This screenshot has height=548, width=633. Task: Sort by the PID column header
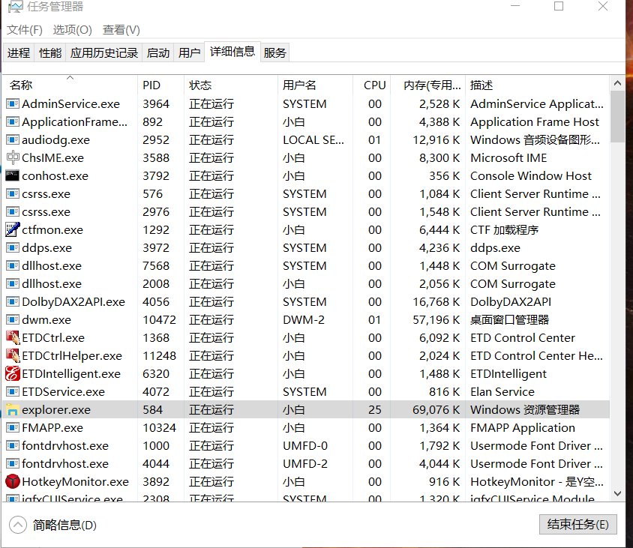click(x=160, y=85)
